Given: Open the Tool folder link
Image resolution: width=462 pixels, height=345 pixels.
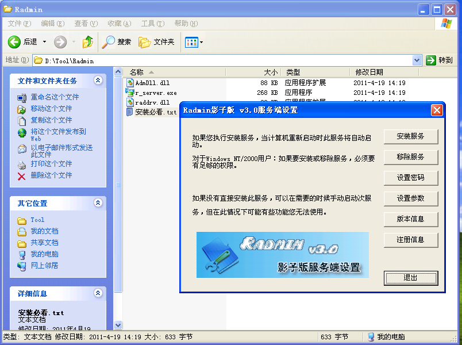Looking at the screenshot, I should tap(37, 220).
